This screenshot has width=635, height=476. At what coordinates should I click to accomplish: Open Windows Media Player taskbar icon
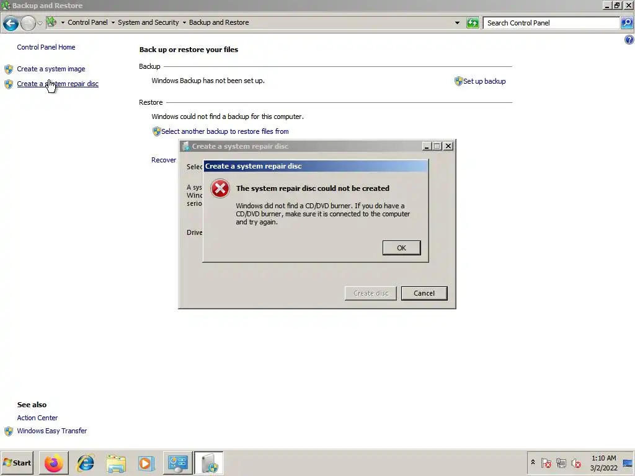(146, 463)
